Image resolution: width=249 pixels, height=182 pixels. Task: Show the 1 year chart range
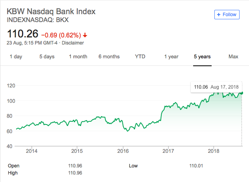[171, 57]
